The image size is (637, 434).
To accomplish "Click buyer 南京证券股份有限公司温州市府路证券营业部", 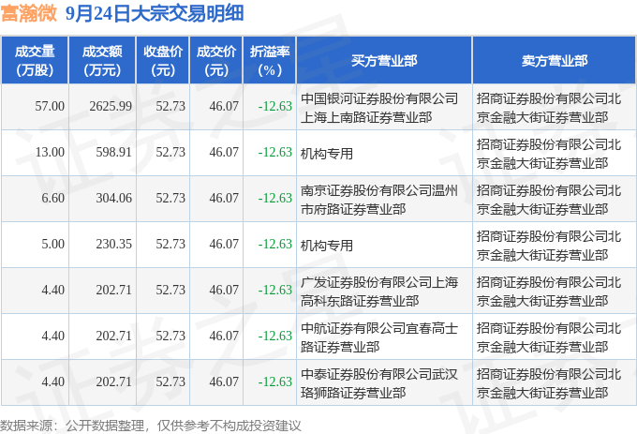I will (379, 200).
